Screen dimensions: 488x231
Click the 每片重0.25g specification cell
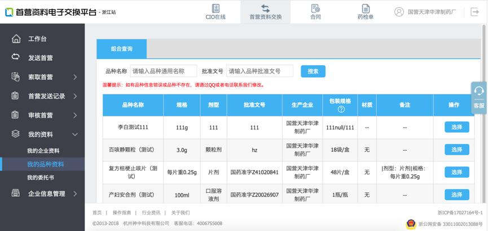click(x=182, y=173)
